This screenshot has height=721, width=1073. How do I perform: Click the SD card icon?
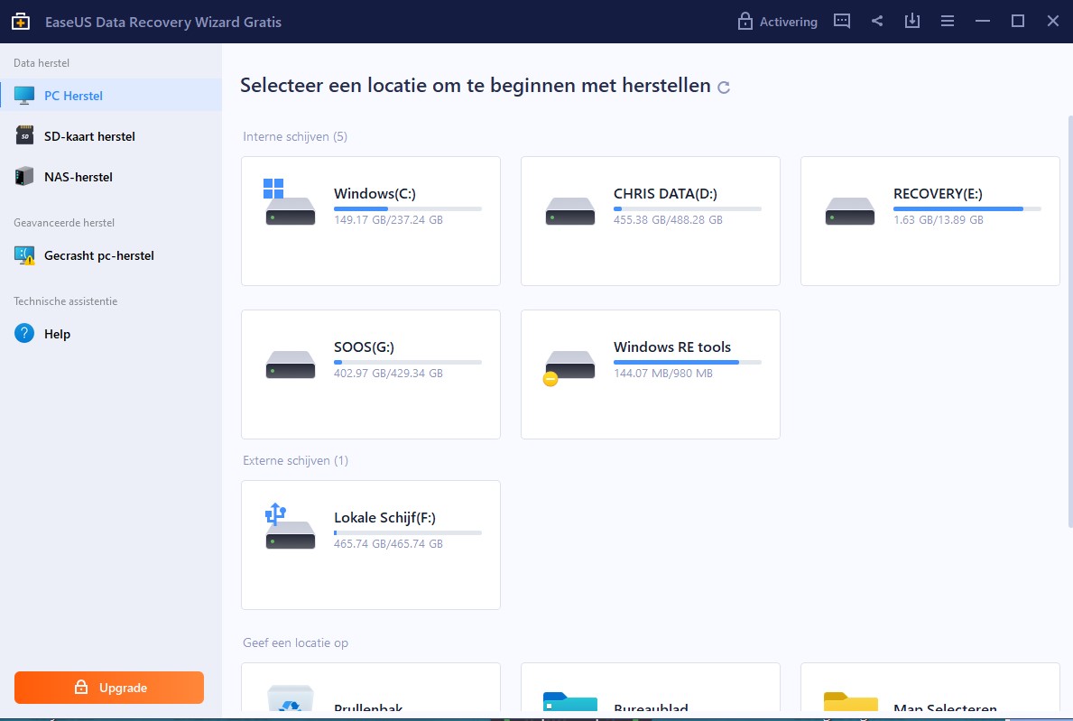(x=24, y=135)
